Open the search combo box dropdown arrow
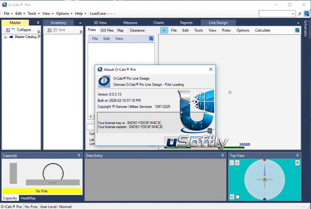The width and height of the screenshot is (311, 209). click(x=293, y=14)
